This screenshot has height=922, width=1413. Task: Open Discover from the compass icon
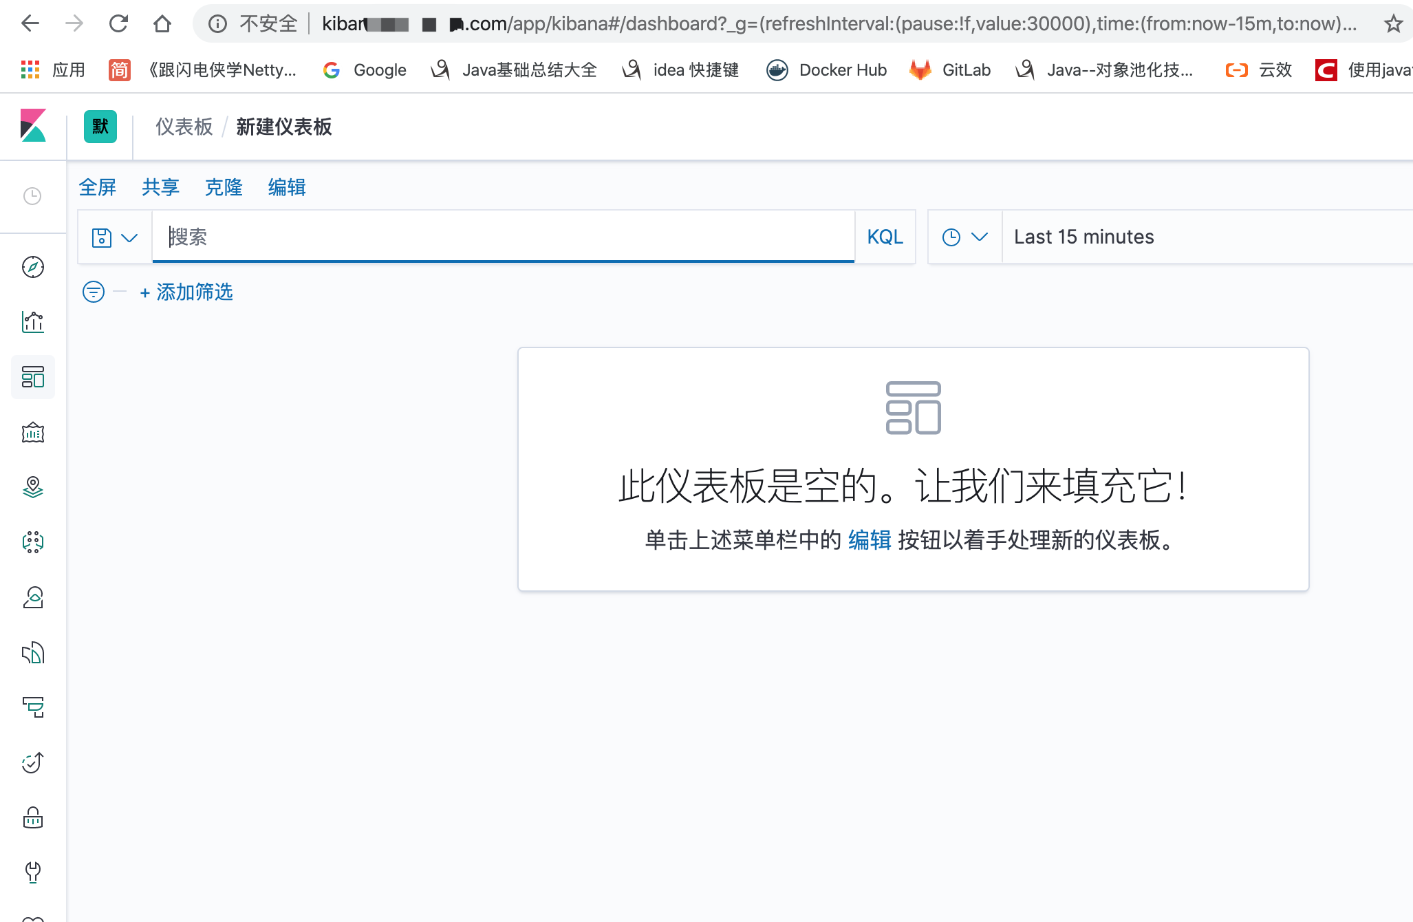(x=33, y=267)
